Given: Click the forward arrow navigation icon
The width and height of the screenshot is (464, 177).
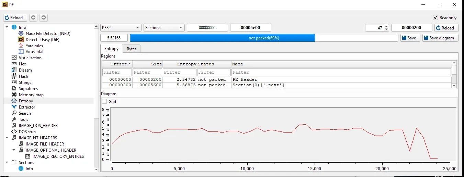Looking at the screenshot, I should tap(44, 18).
